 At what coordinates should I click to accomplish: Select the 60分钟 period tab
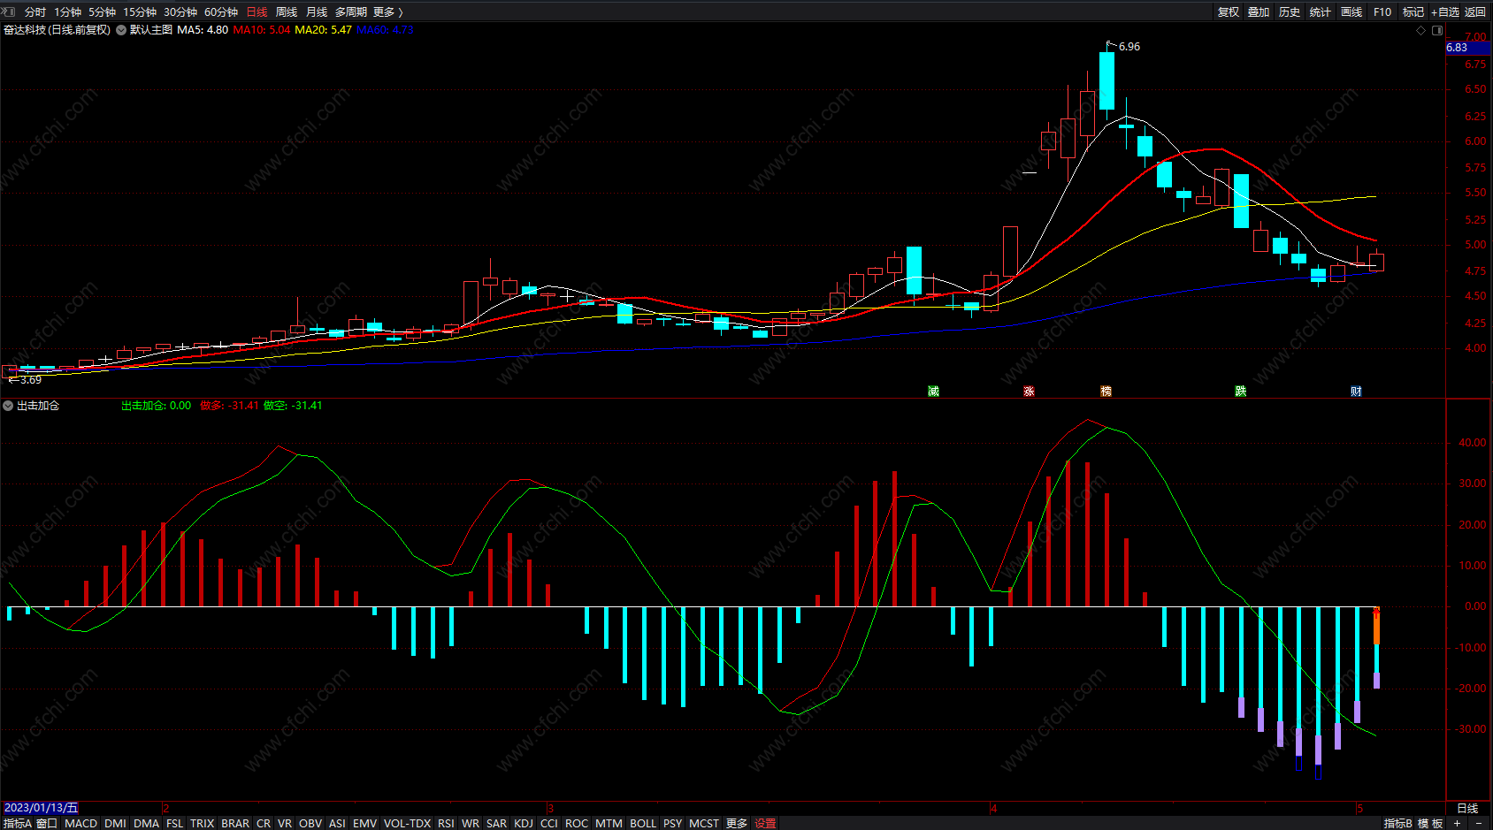221,11
